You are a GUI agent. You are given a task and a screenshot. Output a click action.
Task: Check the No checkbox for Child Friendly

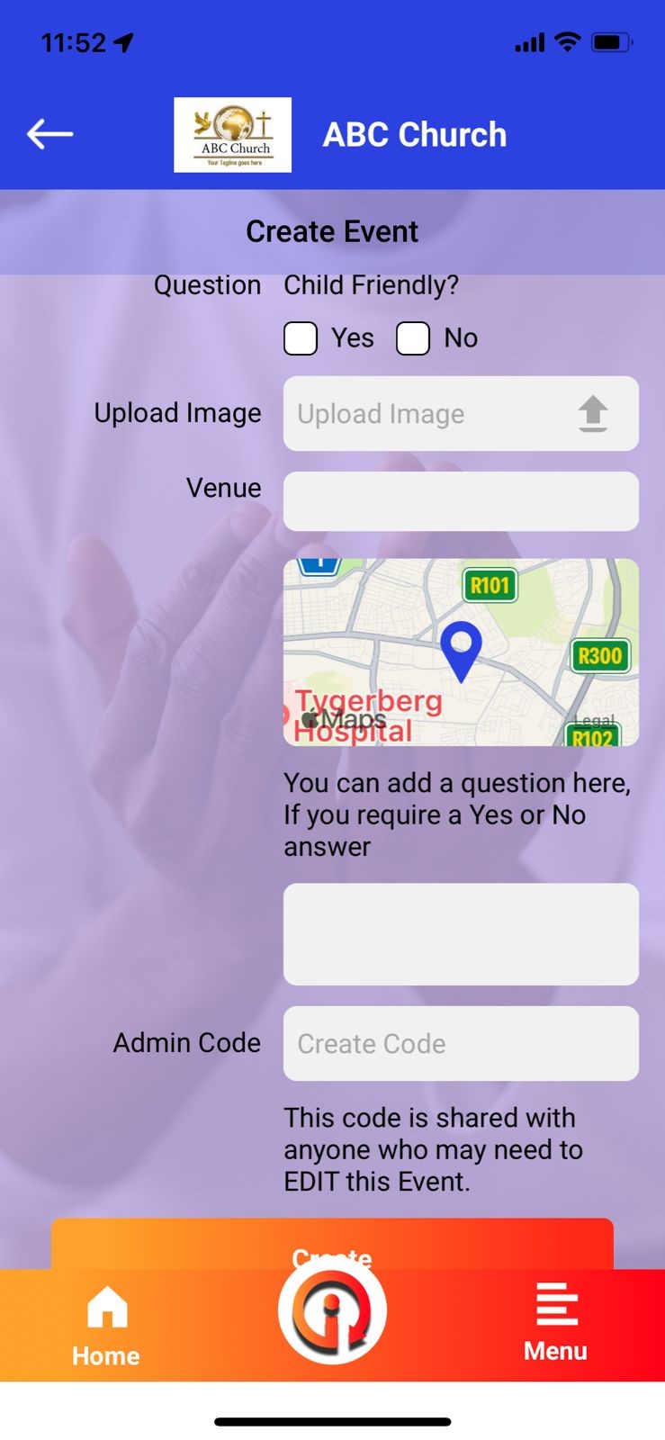coord(413,338)
